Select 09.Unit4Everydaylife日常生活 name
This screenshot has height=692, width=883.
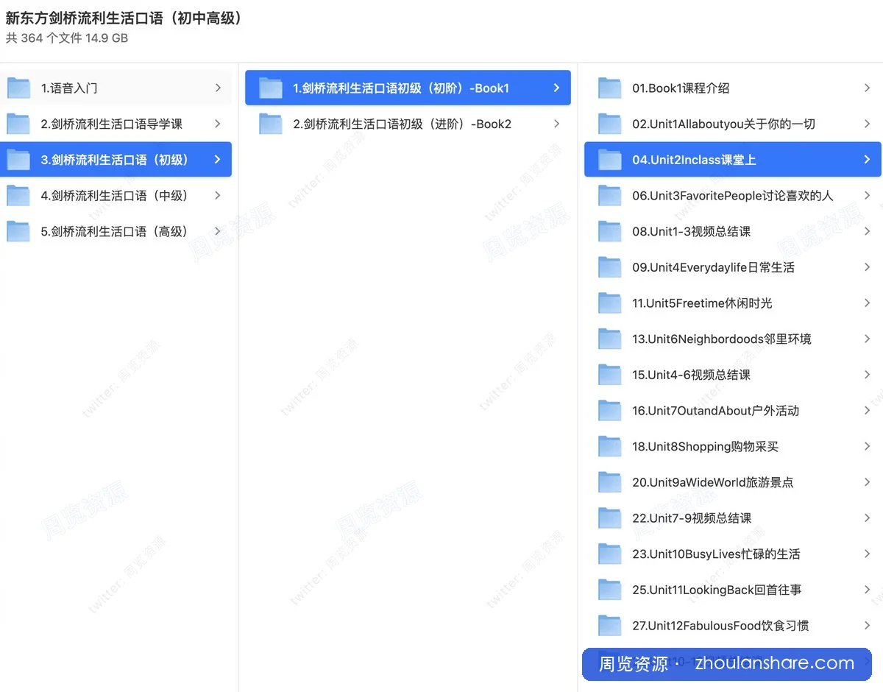pos(713,267)
